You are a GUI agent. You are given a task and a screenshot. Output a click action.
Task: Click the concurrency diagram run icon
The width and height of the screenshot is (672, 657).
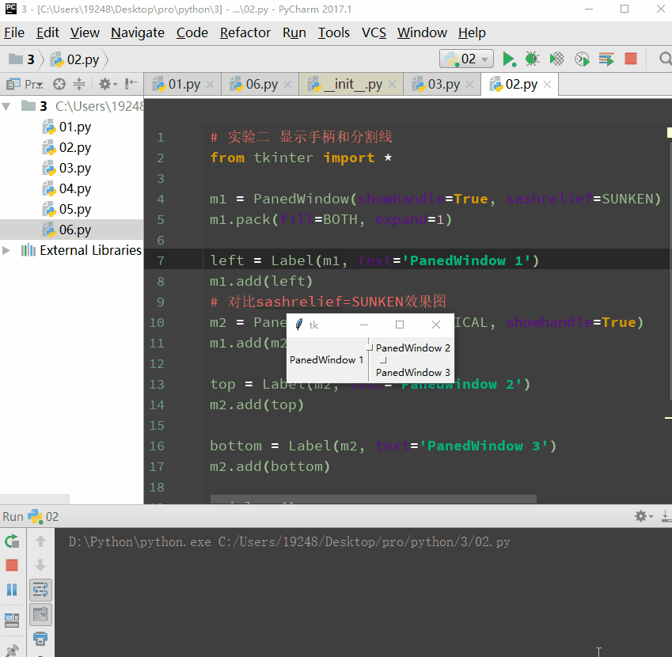coord(606,59)
